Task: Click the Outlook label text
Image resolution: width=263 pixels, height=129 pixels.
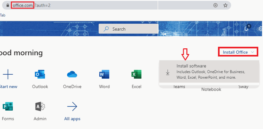Action: [40, 87]
